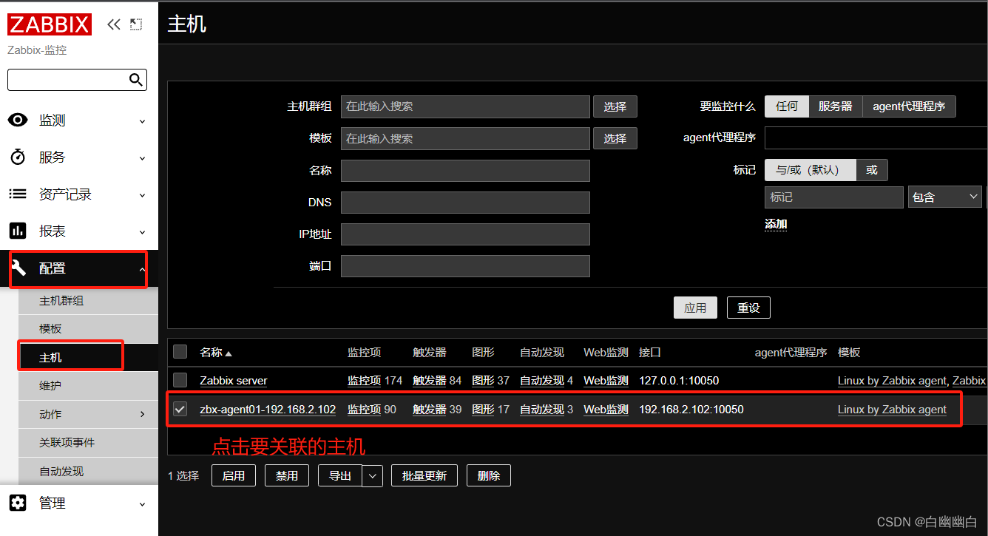Focus the sidebar search field
The image size is (988, 536).
(x=68, y=80)
